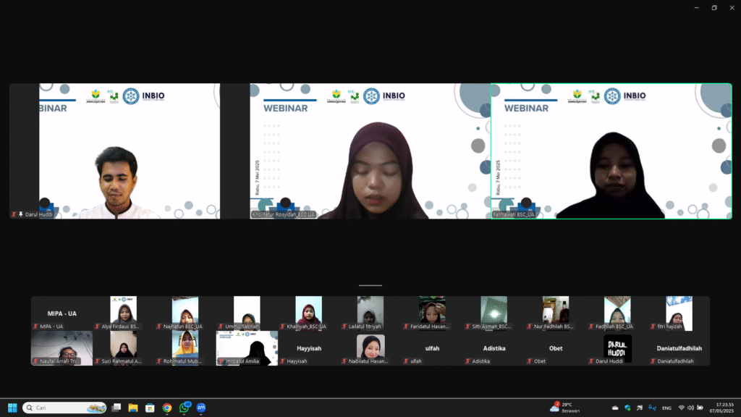Click Fatmawati_BSC_UA's highlighted video tile
This screenshot has height=417, width=741.
612,151
